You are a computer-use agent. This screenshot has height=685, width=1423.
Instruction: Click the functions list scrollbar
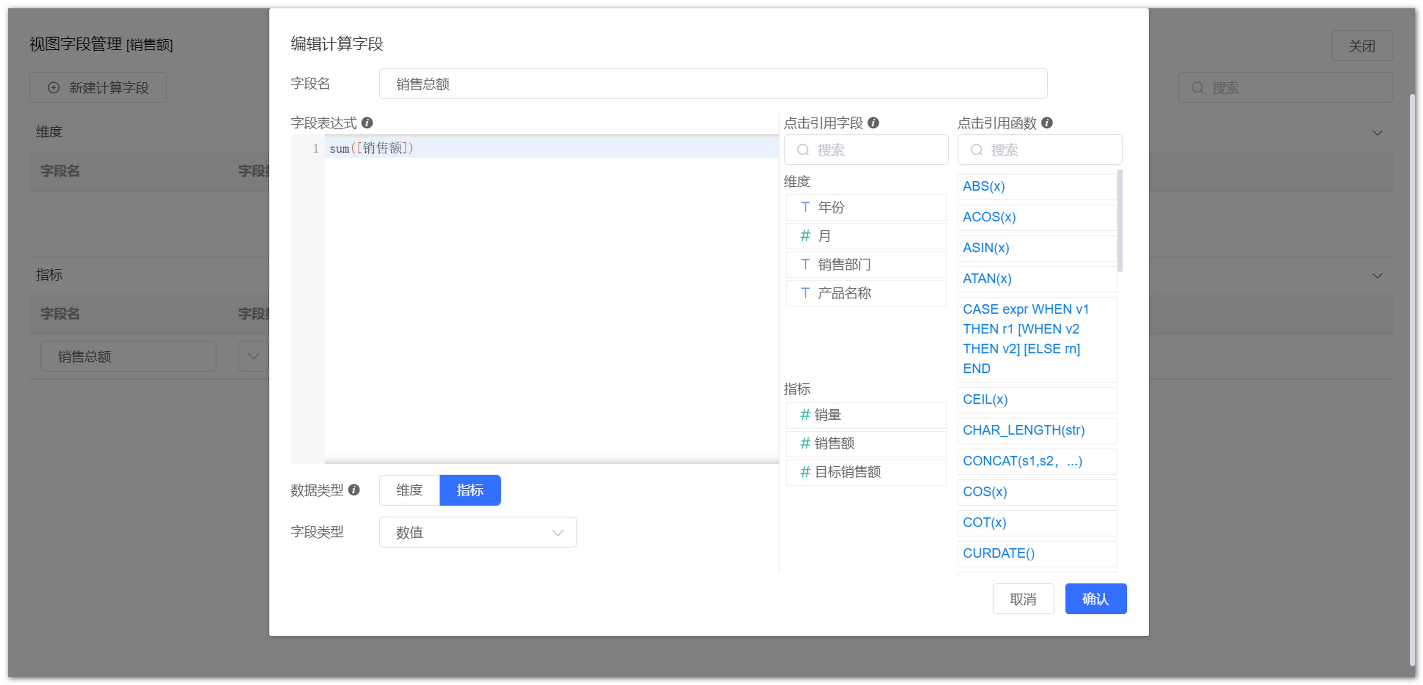point(1120,221)
